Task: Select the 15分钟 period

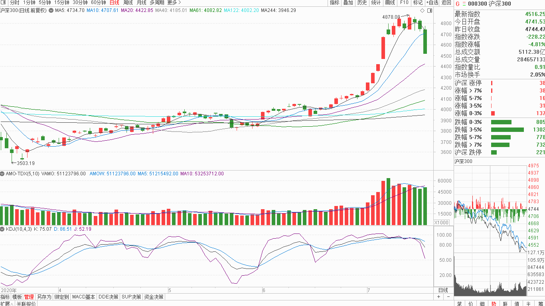Action: [x=61, y=2]
